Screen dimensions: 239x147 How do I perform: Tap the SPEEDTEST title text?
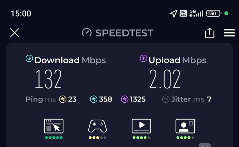click(x=124, y=33)
